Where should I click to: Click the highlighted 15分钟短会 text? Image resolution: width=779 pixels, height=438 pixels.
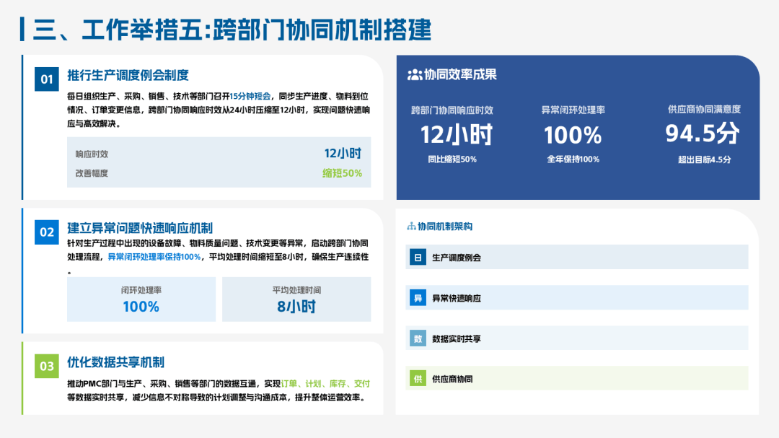[250, 96]
